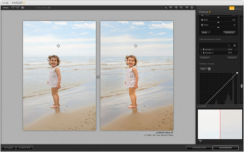This screenshot has height=152, width=244.
Task: Toggle the side panel display icon
Action: point(192,7)
